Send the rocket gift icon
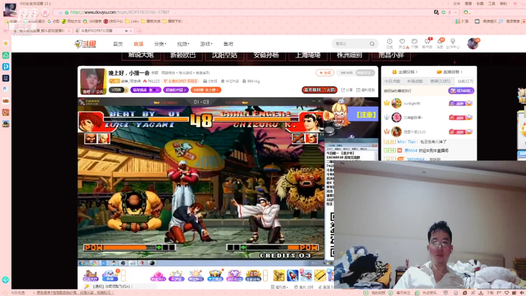Image resolution: width=526 pixels, height=296 pixels. (x=293, y=276)
